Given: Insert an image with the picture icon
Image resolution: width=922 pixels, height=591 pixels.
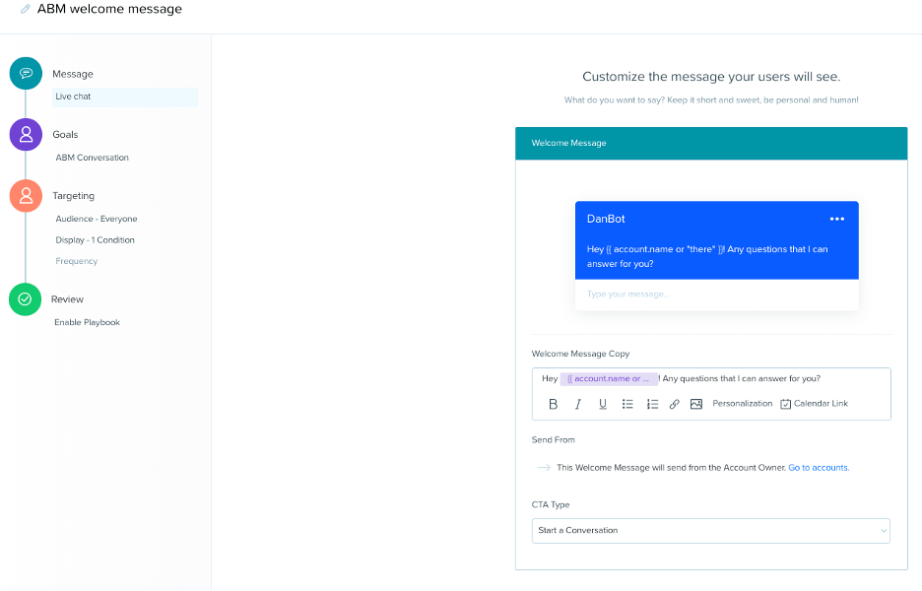Looking at the screenshot, I should pos(696,404).
